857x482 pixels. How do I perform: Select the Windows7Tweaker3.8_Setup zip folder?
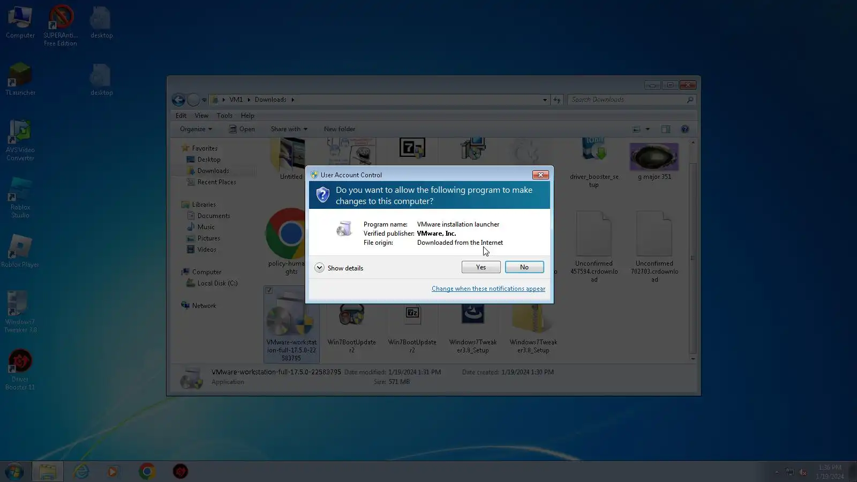[x=533, y=328]
